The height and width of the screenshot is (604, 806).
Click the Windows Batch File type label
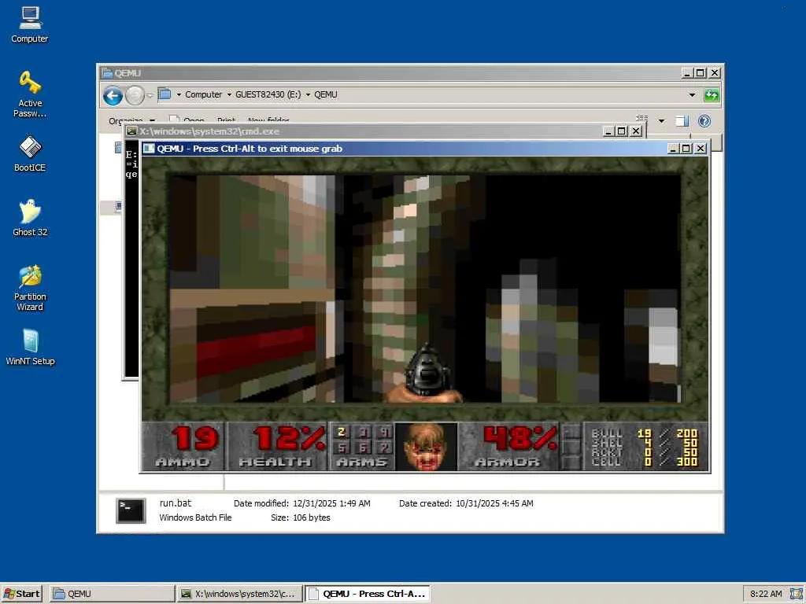point(195,517)
